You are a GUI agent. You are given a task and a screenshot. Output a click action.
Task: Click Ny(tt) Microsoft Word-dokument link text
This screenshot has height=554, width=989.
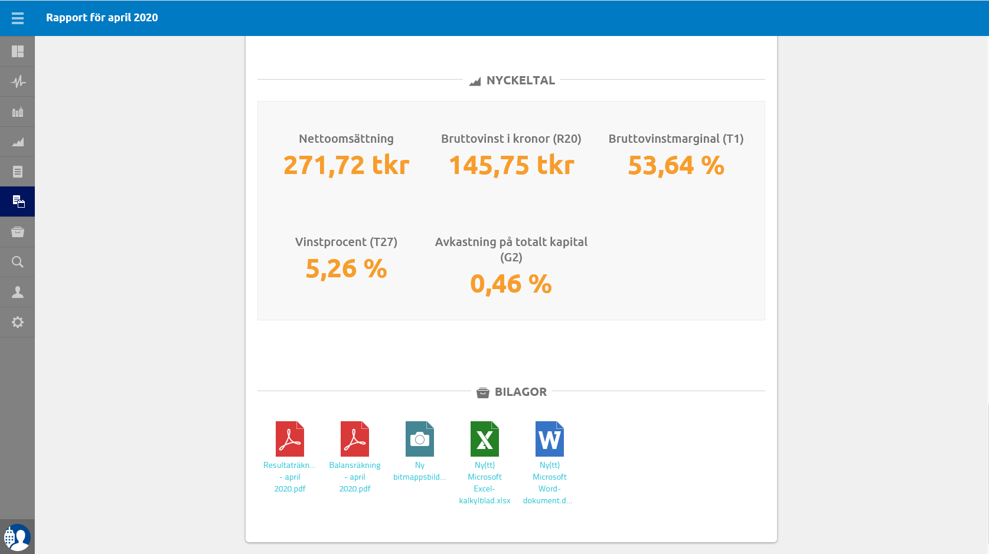tap(549, 483)
